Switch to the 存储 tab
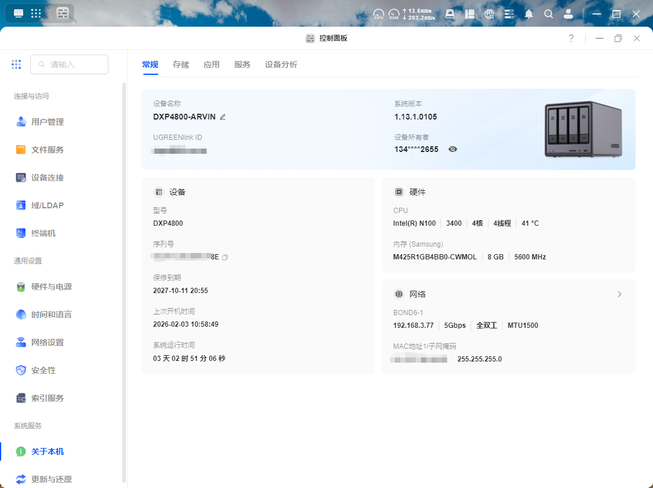653x488 pixels. 181,64
